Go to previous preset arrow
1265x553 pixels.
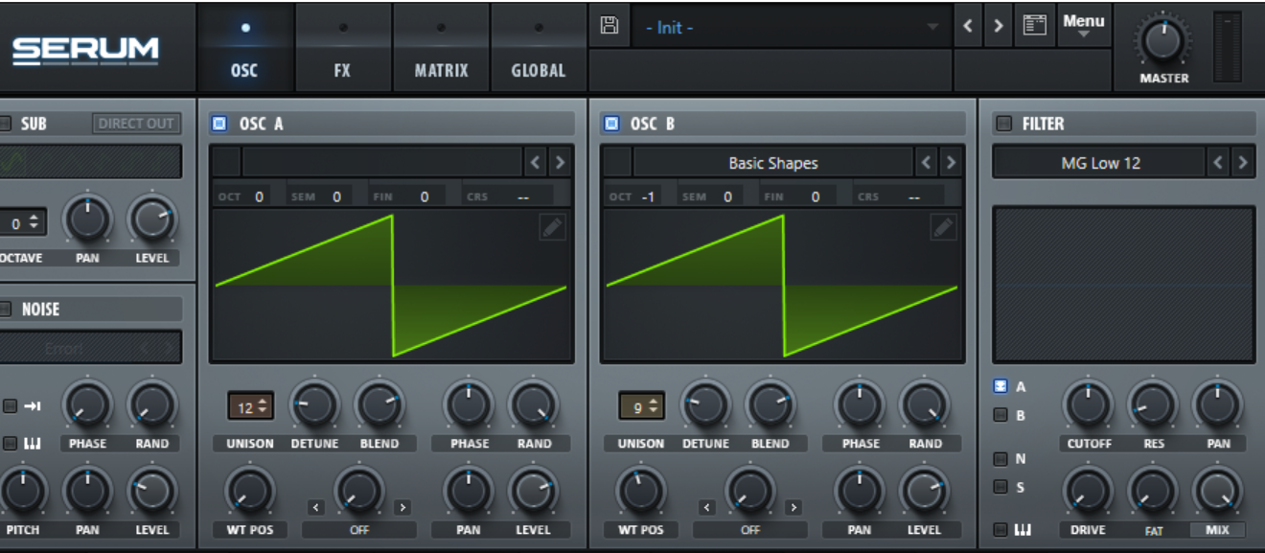click(968, 26)
